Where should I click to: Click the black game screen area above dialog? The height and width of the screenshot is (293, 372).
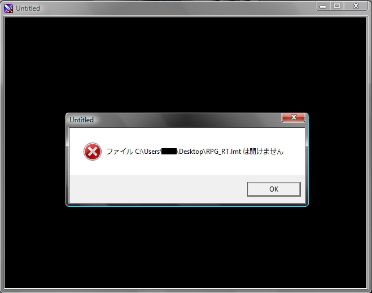click(x=186, y=65)
